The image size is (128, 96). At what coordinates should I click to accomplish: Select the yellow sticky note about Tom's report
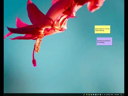coord(102,29)
